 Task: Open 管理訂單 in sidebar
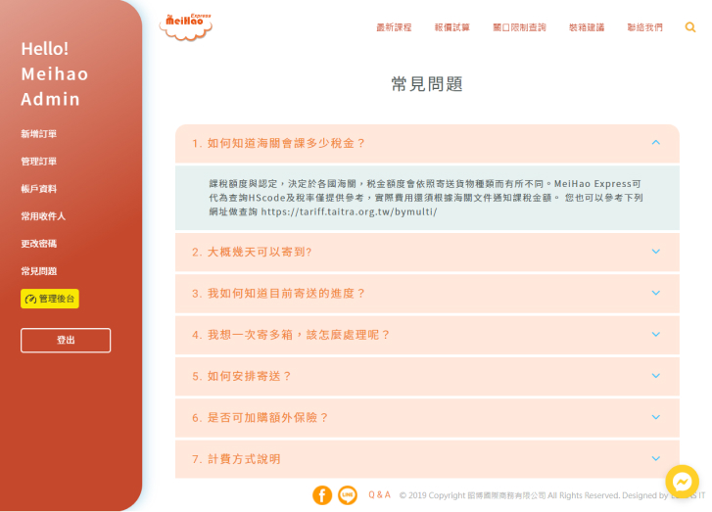tap(39, 162)
